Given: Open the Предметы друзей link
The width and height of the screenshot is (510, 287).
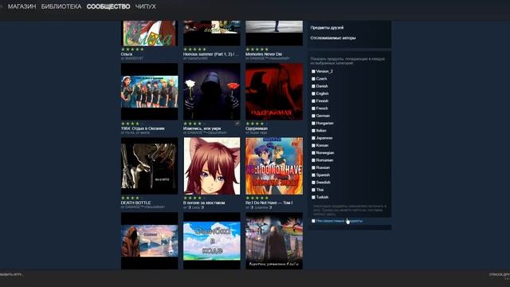Looking at the screenshot, I should [327, 28].
